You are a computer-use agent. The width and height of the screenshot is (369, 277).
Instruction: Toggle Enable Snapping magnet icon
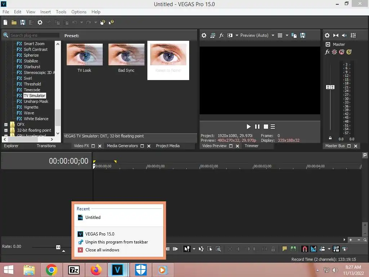(x=304, y=249)
